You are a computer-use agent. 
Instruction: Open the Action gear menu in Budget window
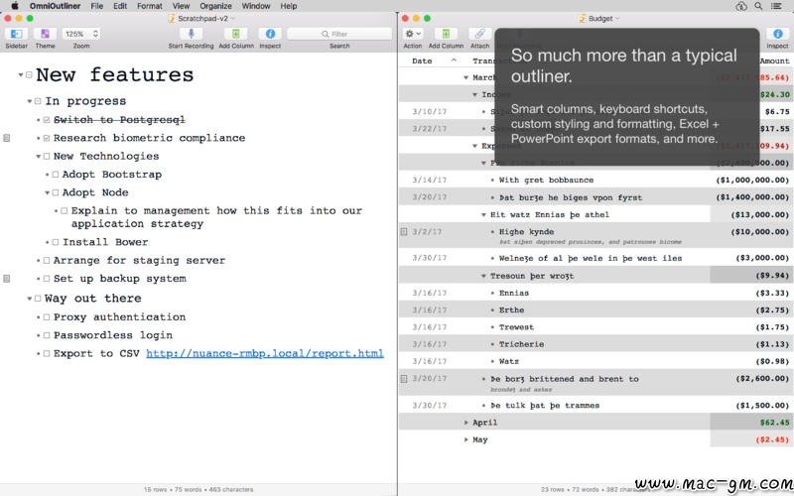(413, 34)
